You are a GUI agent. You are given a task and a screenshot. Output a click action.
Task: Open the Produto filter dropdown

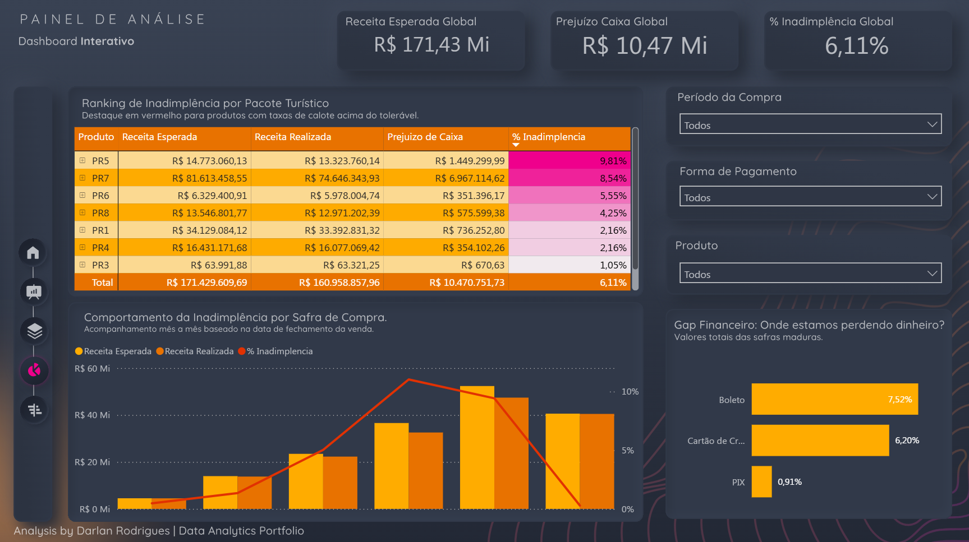pyautogui.click(x=810, y=274)
